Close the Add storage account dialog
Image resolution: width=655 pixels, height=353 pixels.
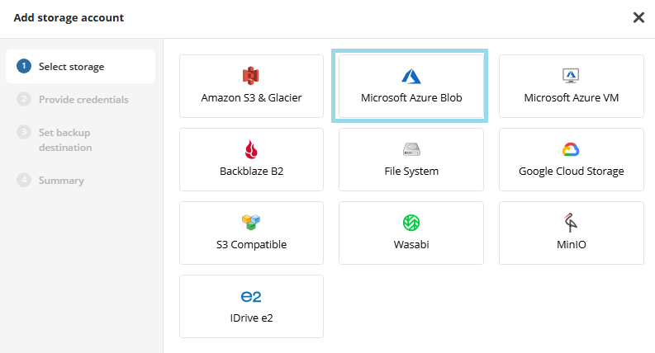638,17
